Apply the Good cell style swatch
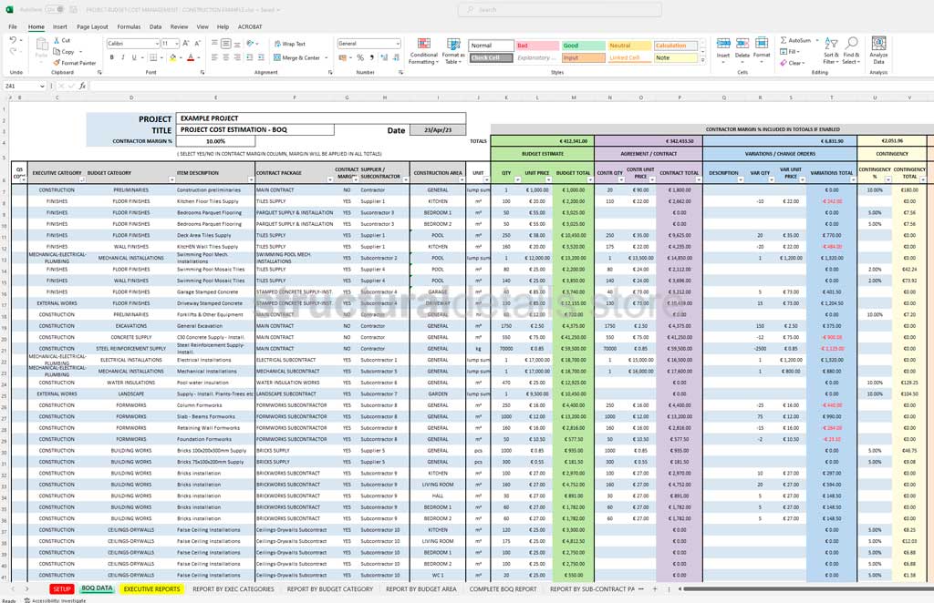934x603 pixels. click(x=581, y=46)
